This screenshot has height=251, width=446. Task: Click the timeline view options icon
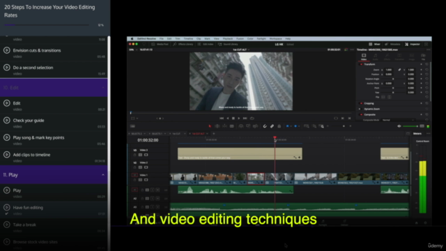click(x=132, y=126)
